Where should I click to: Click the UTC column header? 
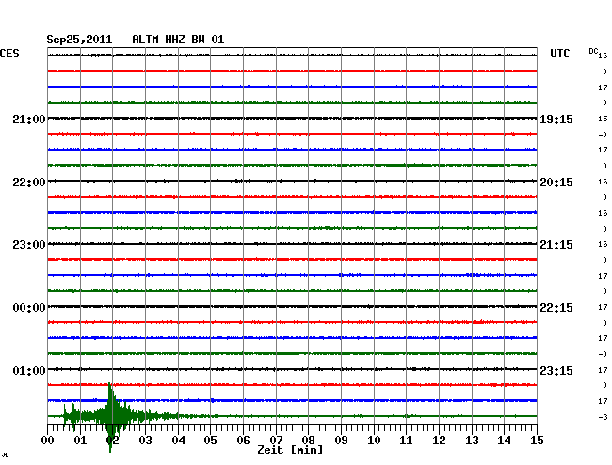[x=559, y=54]
